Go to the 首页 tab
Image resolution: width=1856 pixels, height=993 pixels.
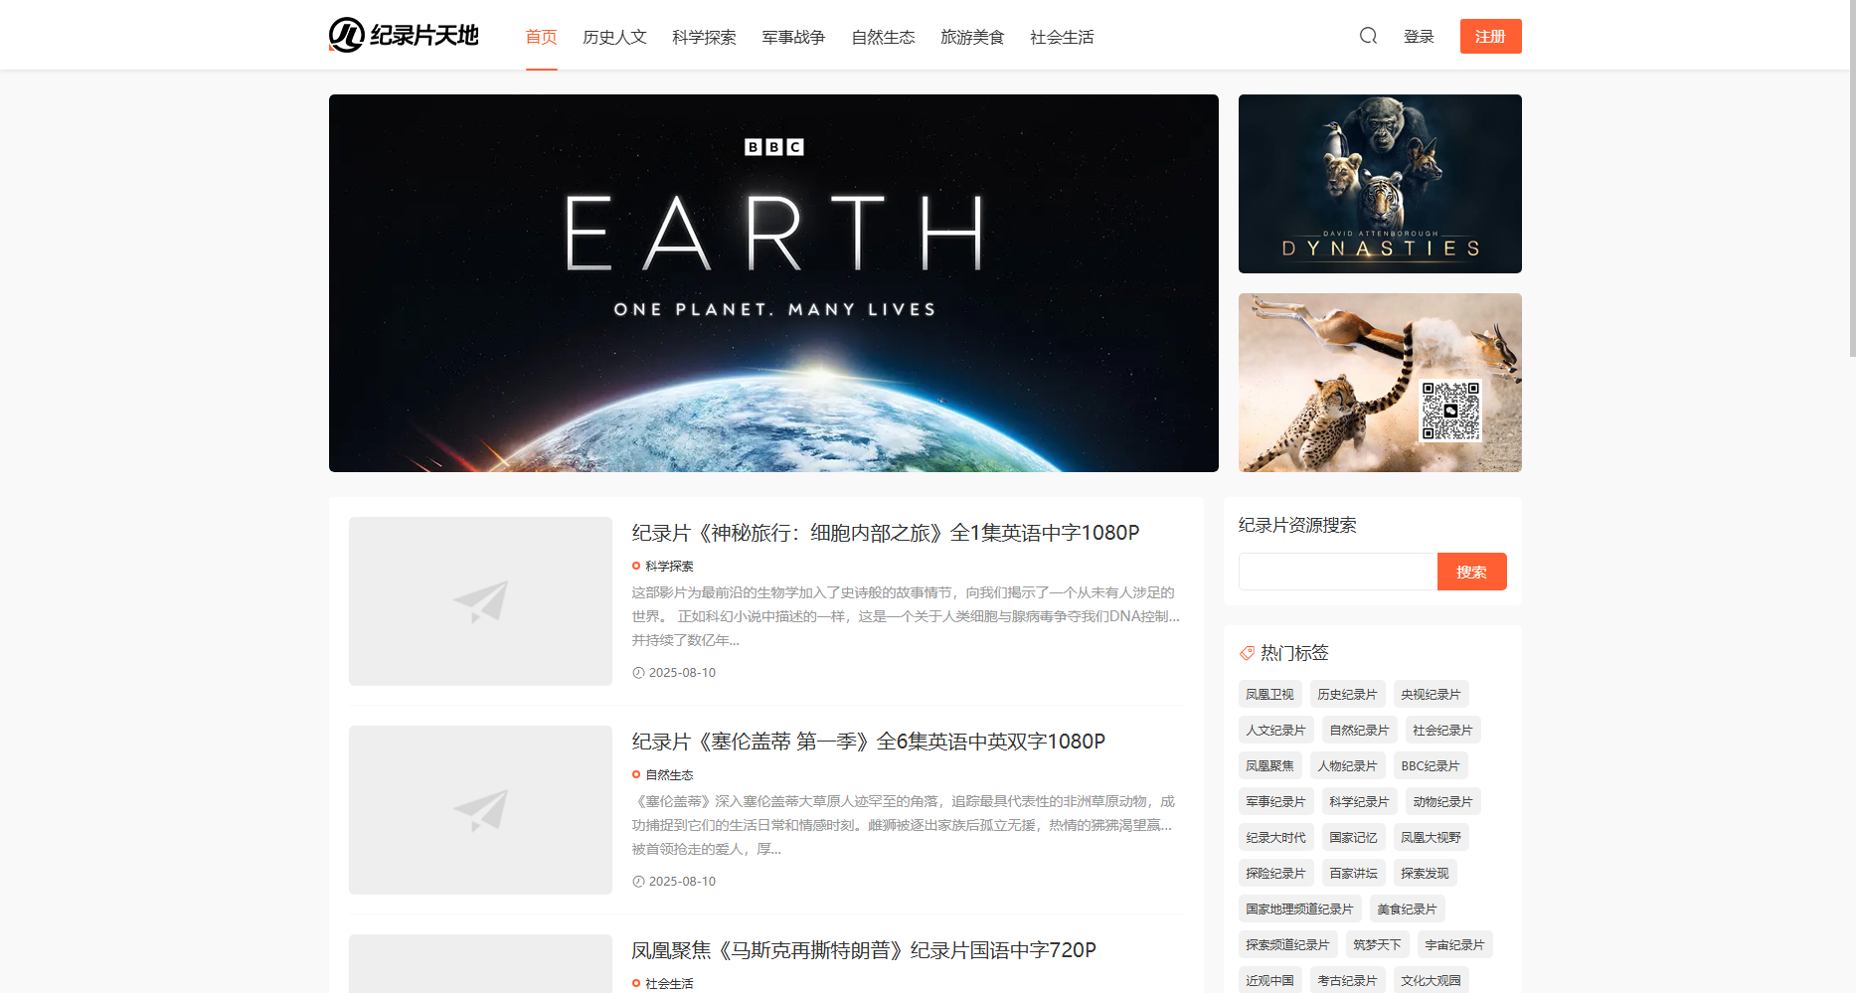pos(542,37)
